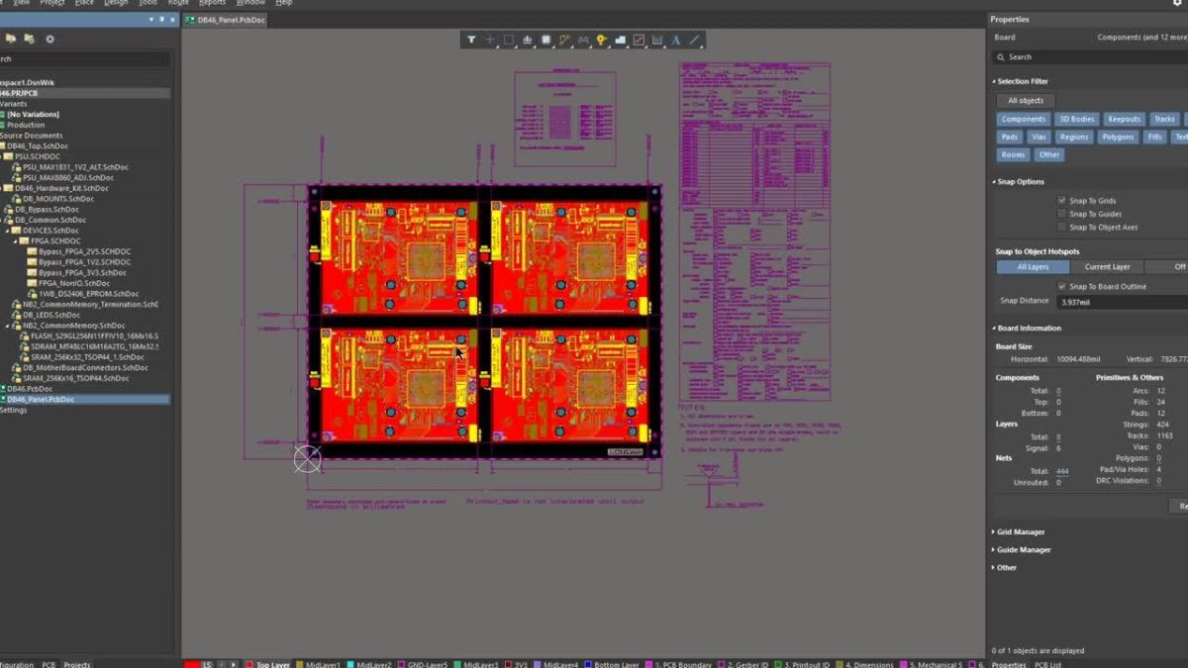Open the Properties panel search icon
This screenshot has width=1188, height=668.
tap(1002, 57)
